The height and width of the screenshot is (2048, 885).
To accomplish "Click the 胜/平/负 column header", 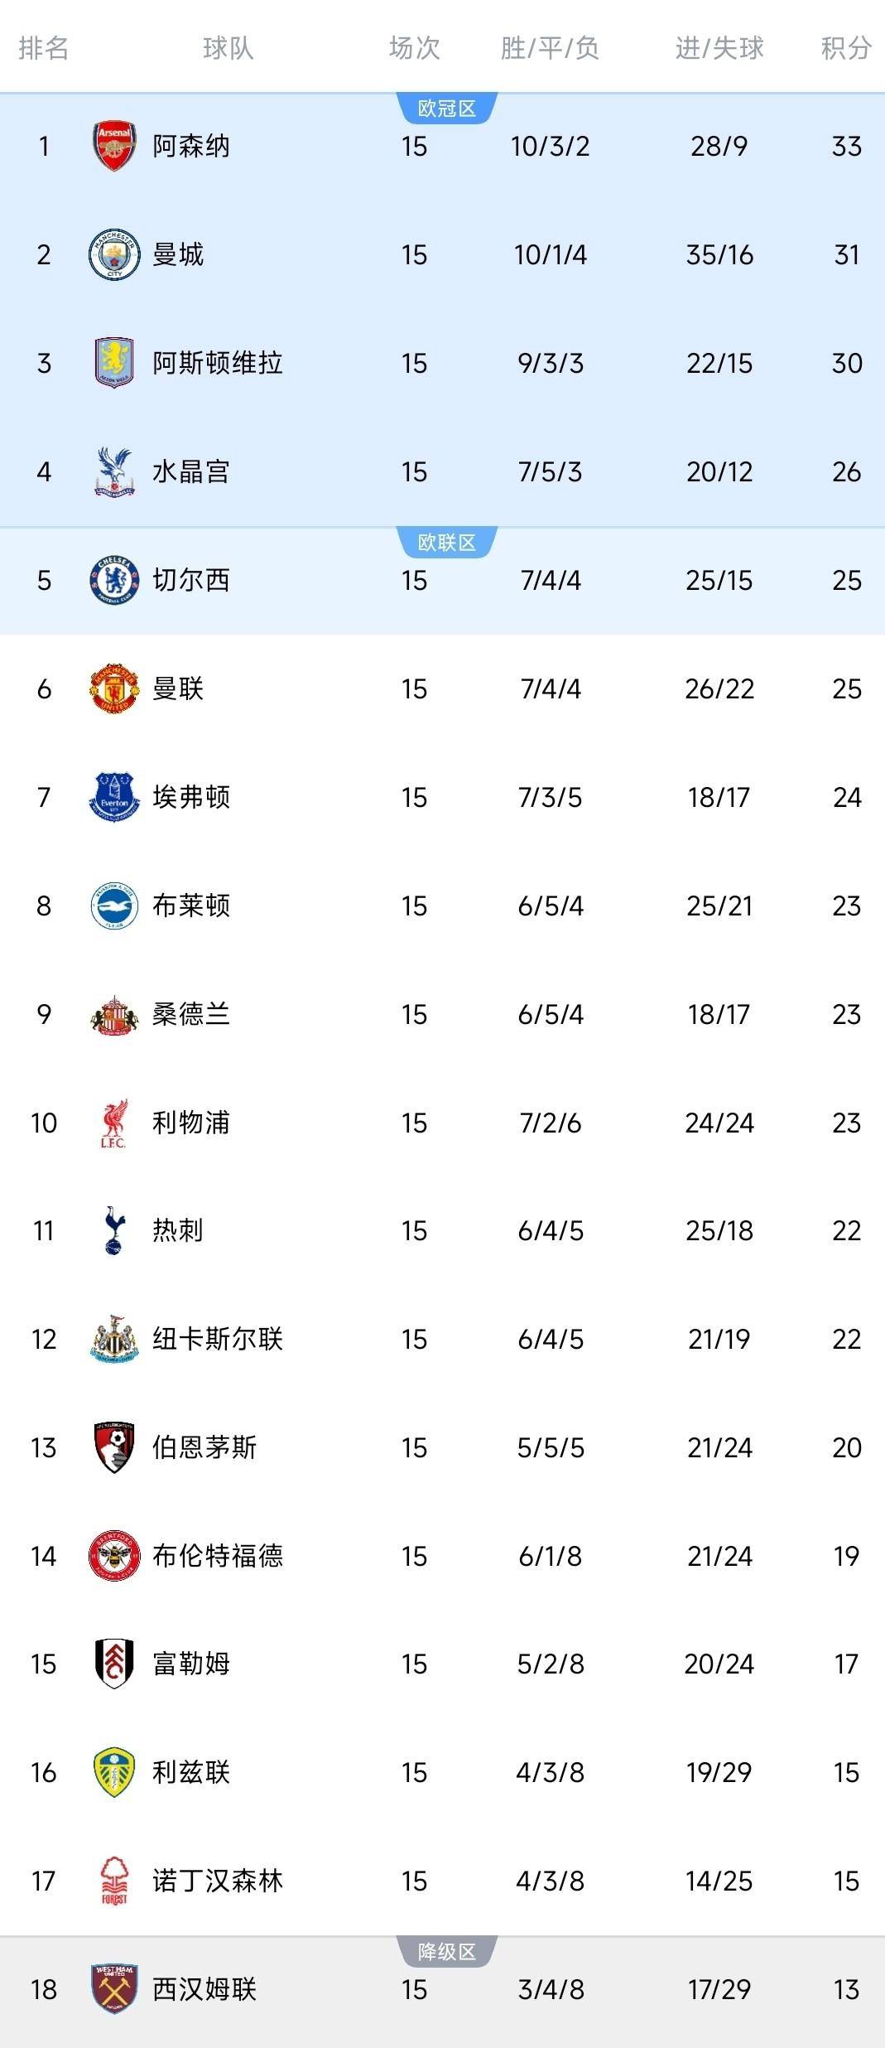I will 550,48.
